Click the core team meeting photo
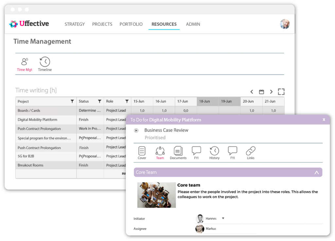The image size is (335, 241). tap(157, 195)
